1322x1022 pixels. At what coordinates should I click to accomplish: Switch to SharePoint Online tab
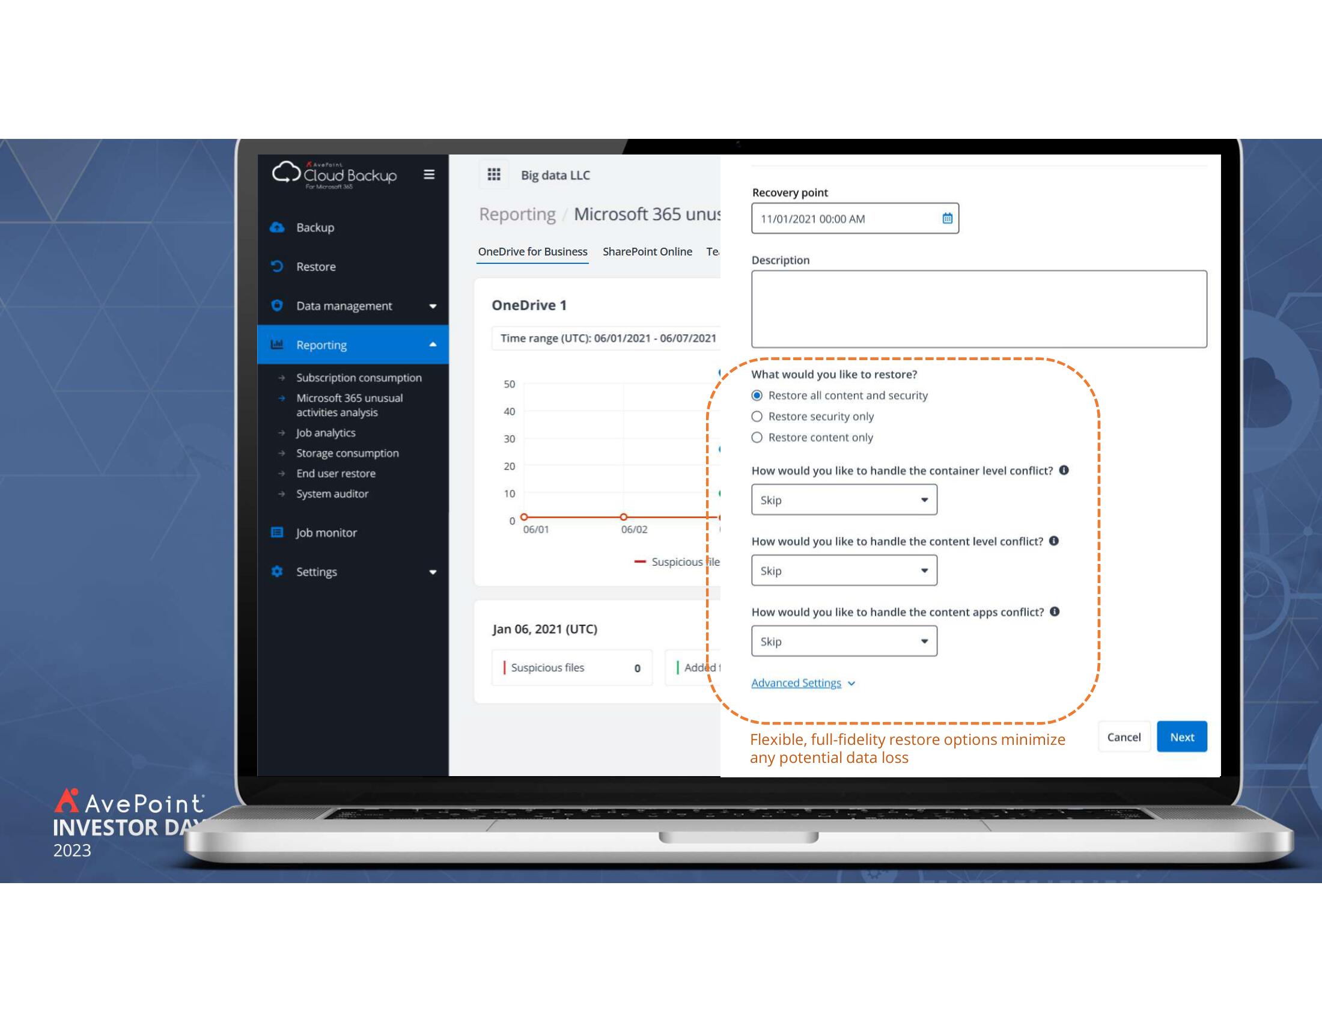[646, 251]
